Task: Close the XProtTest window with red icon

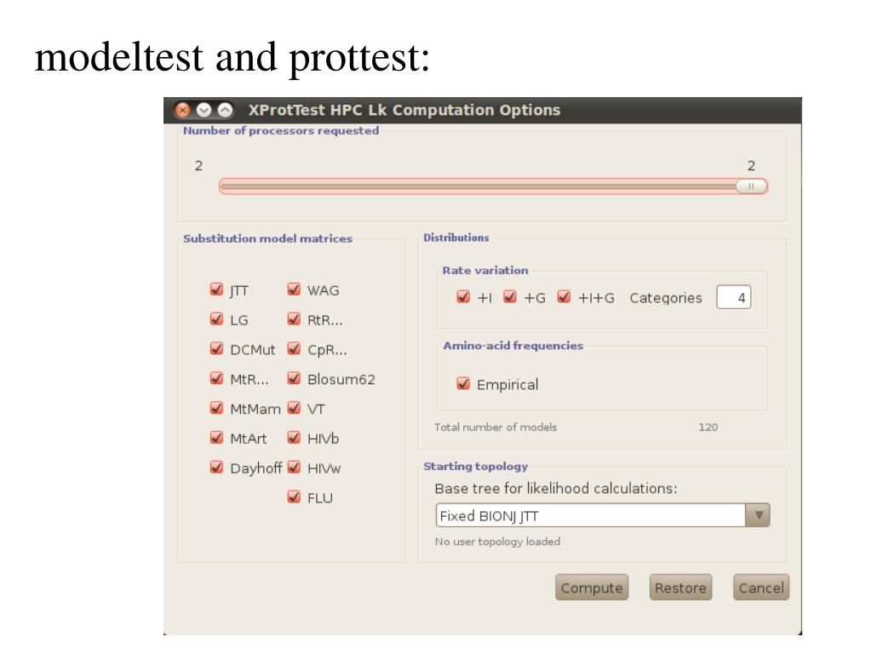Action: point(182,110)
